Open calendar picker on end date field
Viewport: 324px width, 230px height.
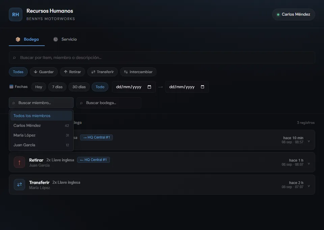[x=202, y=87]
